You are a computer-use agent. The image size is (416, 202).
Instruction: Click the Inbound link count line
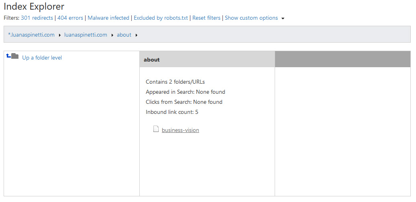(172, 112)
